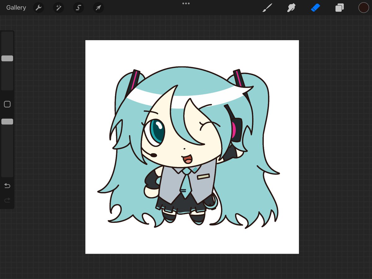Activate the Selection tool
372x279 pixels.
(x=78, y=8)
